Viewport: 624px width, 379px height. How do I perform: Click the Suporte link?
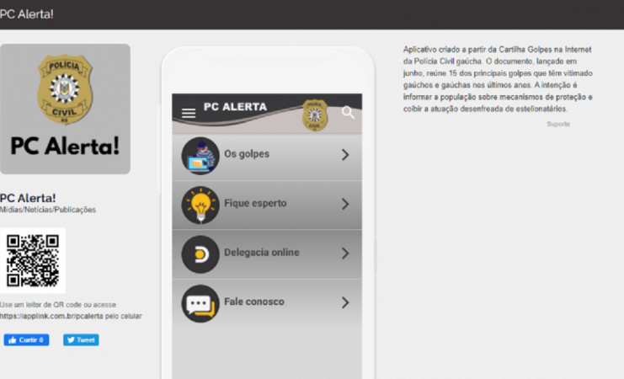[x=558, y=124]
